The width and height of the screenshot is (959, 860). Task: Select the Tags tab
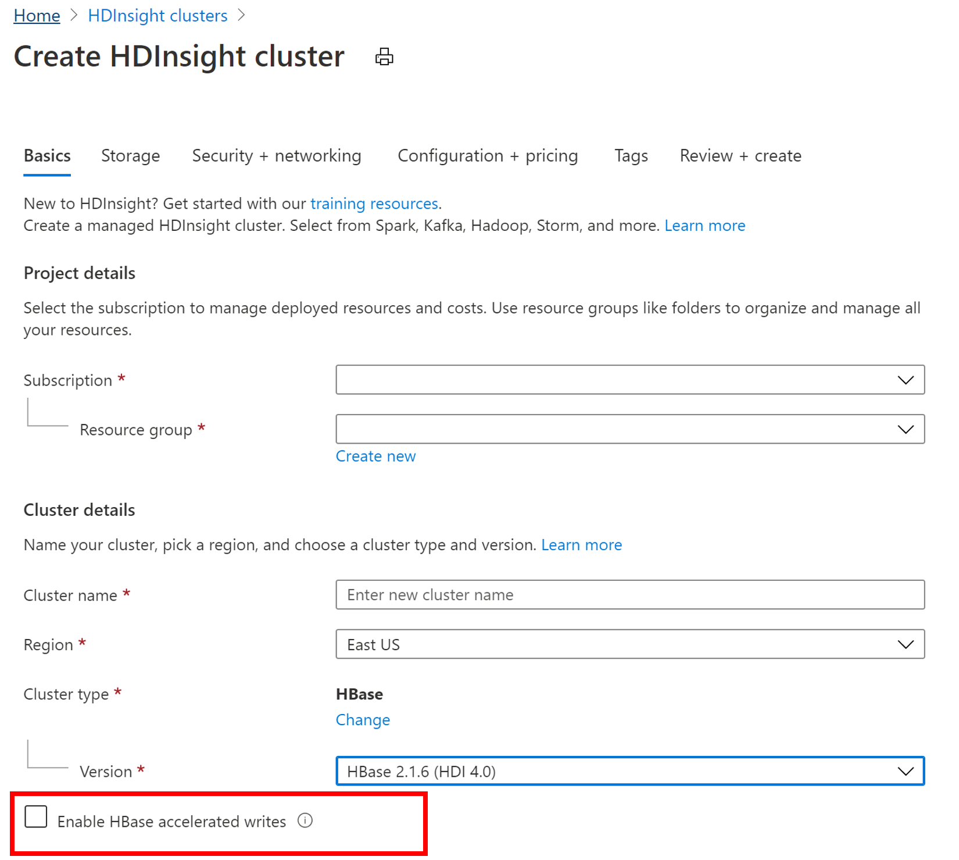pyautogui.click(x=631, y=155)
